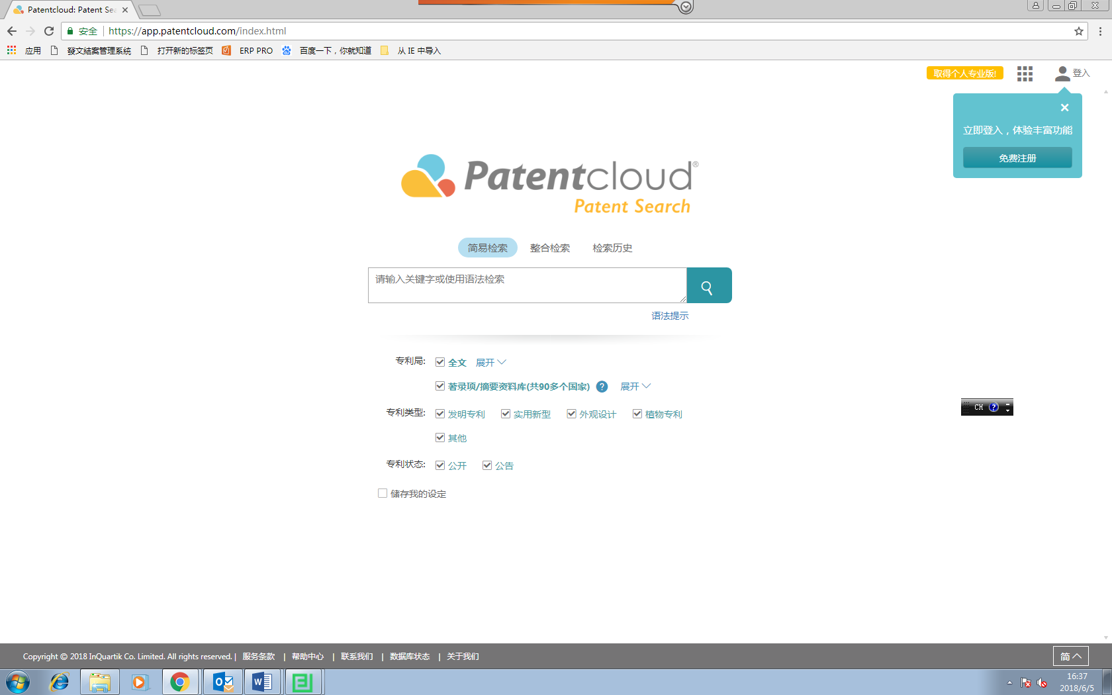Open the '服务条款' footer link
Screen dimensions: 1112x695
pos(258,657)
